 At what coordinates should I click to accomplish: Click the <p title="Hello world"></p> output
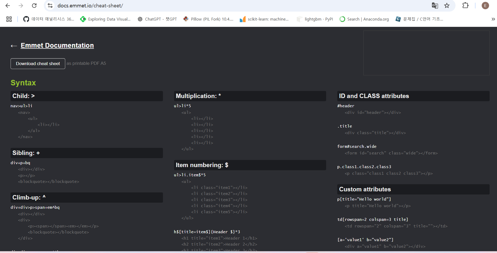(378, 206)
